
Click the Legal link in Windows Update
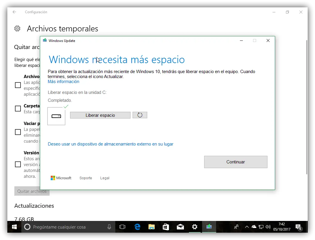pos(105,178)
